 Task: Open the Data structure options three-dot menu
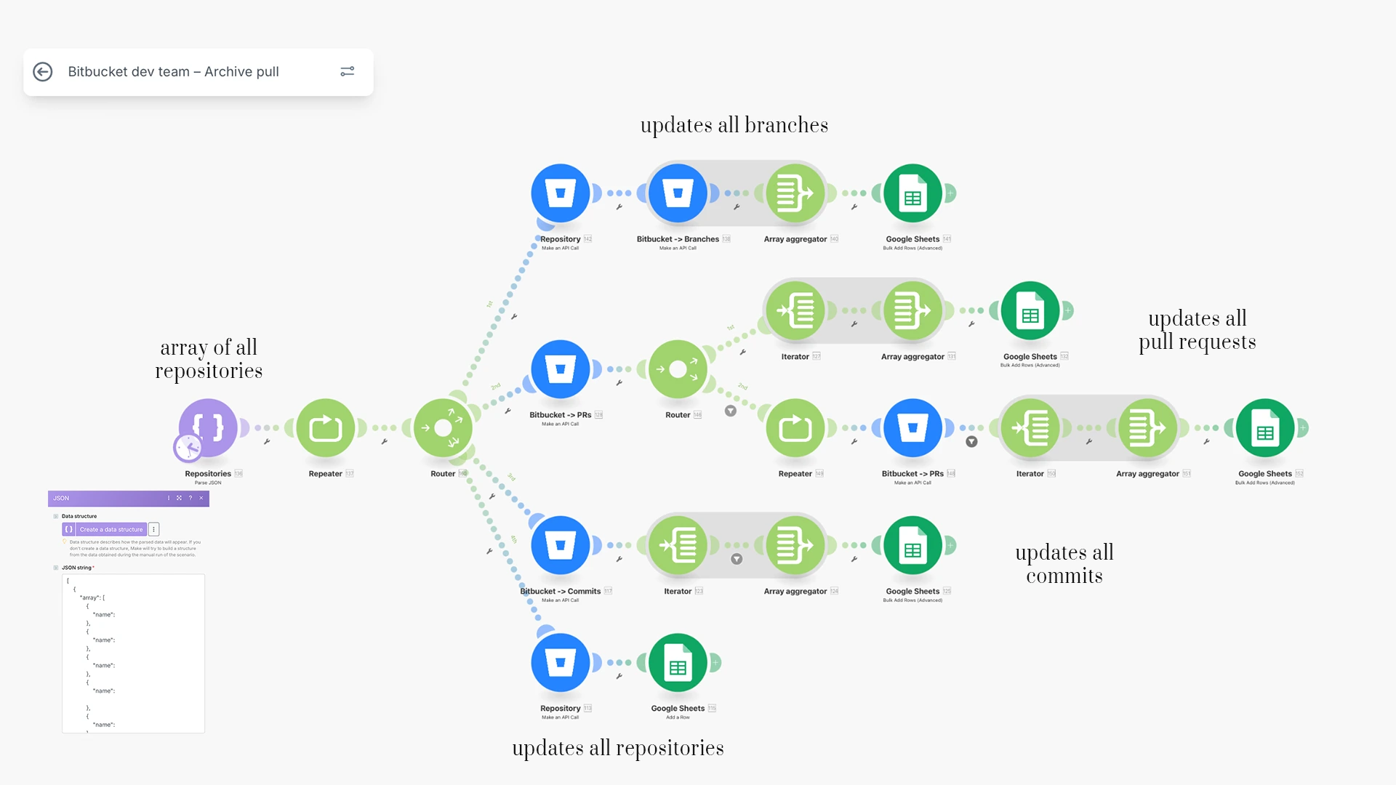154,529
